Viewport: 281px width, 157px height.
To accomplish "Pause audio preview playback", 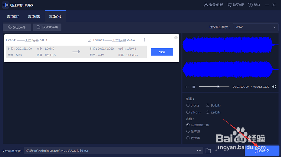I will [x=187, y=87].
